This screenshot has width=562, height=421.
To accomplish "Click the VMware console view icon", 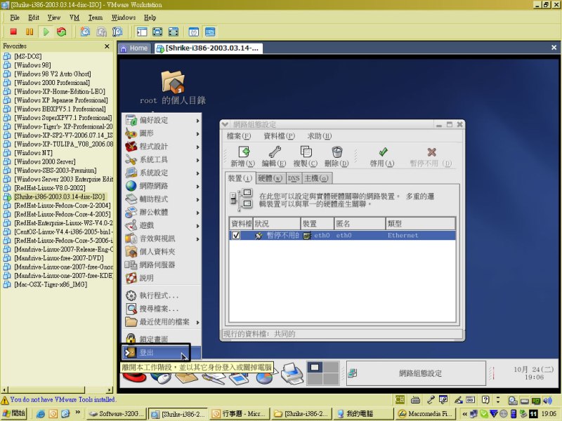I will point(210,32).
